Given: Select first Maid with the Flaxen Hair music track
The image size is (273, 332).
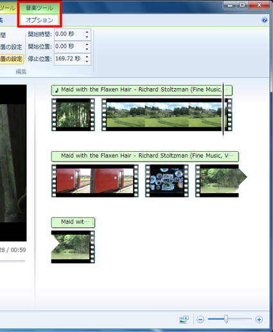Looking at the screenshot, I should [141, 90].
